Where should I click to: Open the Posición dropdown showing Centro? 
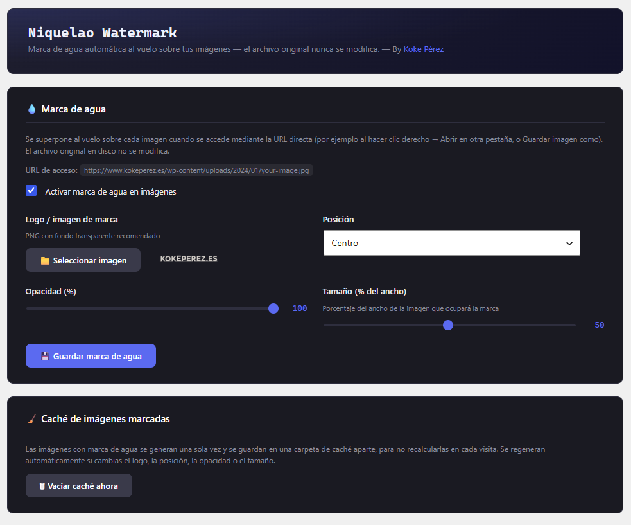pyautogui.click(x=451, y=243)
